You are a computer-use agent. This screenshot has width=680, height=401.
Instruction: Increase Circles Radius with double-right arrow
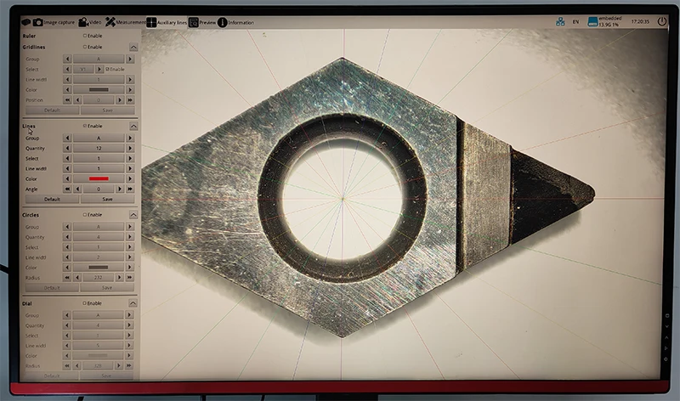(x=129, y=278)
